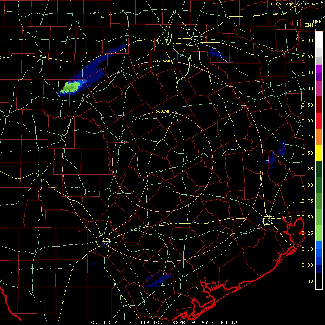The height and width of the screenshot is (325, 325).
Task: Select the darkest green legend swatch beside 1.25
Action: 319,169
